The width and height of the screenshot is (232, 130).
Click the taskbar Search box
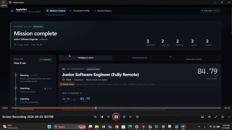[70, 127]
